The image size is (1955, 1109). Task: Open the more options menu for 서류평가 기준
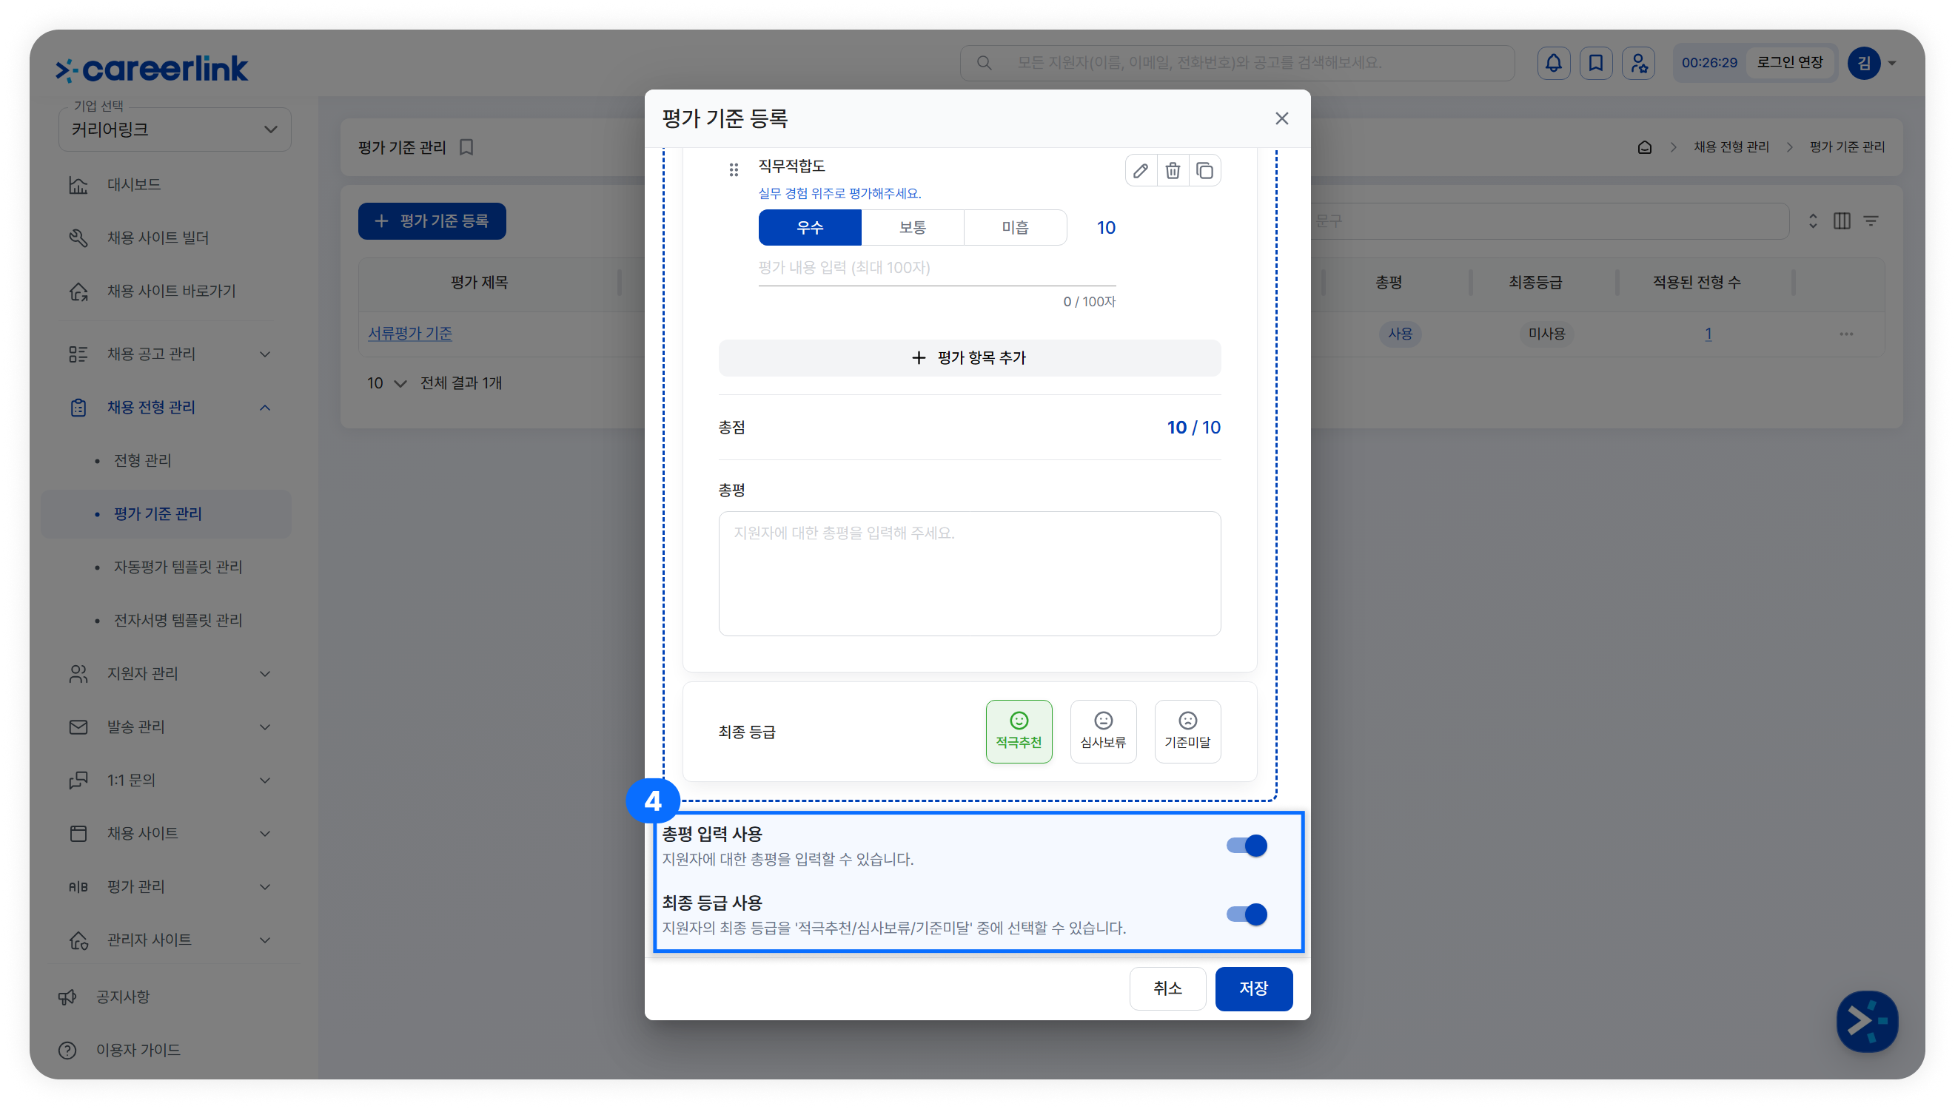pyautogui.click(x=1846, y=334)
